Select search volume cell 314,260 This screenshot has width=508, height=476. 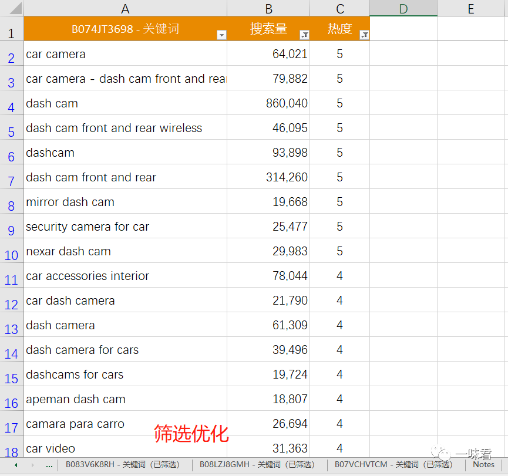(268, 177)
